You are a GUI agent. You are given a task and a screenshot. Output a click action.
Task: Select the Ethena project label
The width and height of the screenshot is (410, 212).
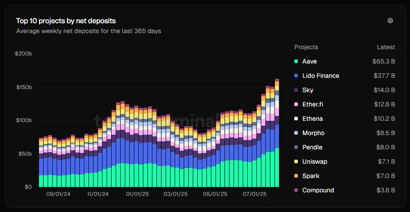(x=313, y=119)
